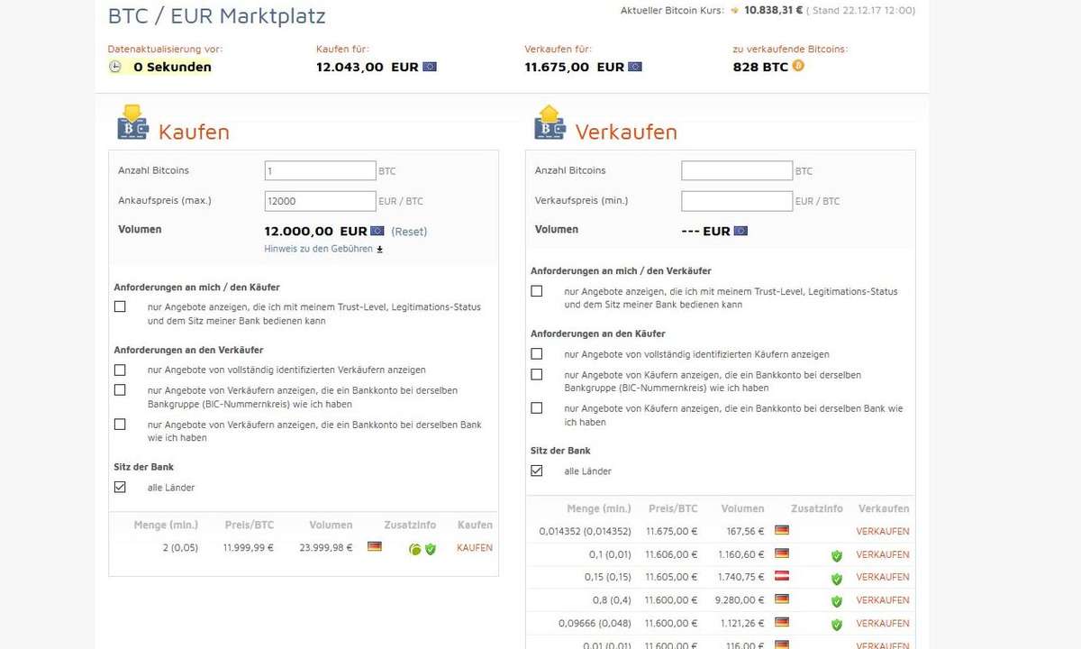Click the '23.999,98 €' volume cell

pyautogui.click(x=325, y=547)
